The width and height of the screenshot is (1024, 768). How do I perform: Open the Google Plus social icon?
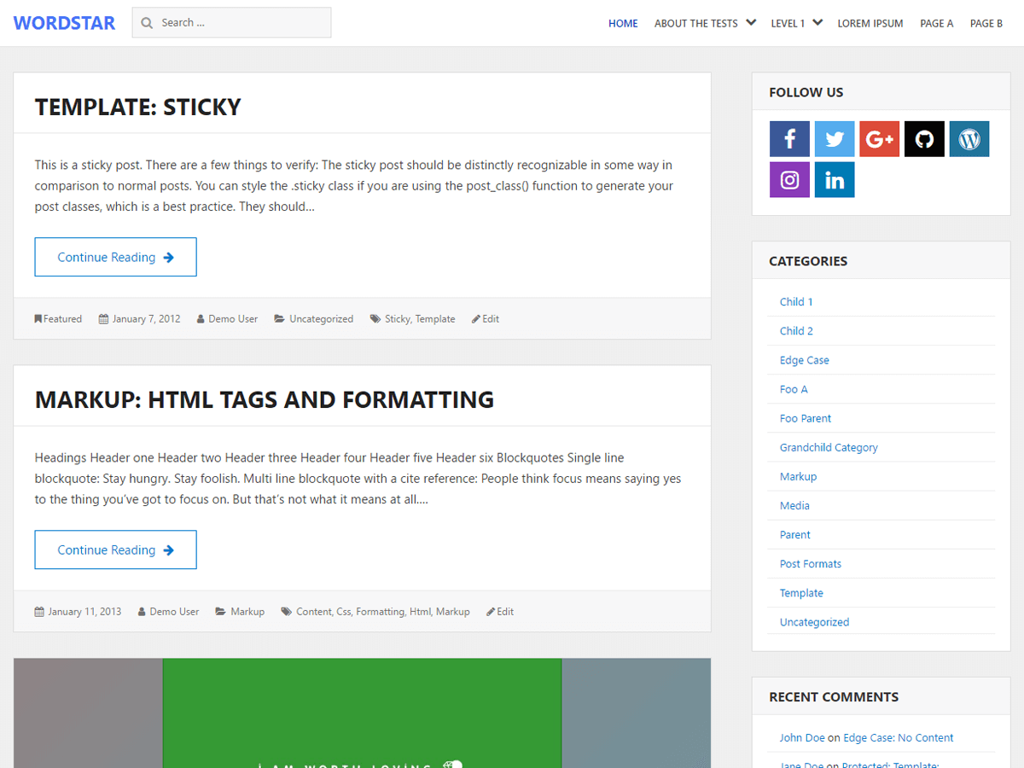879,139
